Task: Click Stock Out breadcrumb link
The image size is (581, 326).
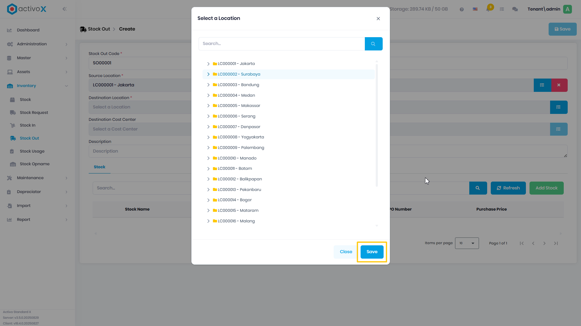Action: pos(99,29)
